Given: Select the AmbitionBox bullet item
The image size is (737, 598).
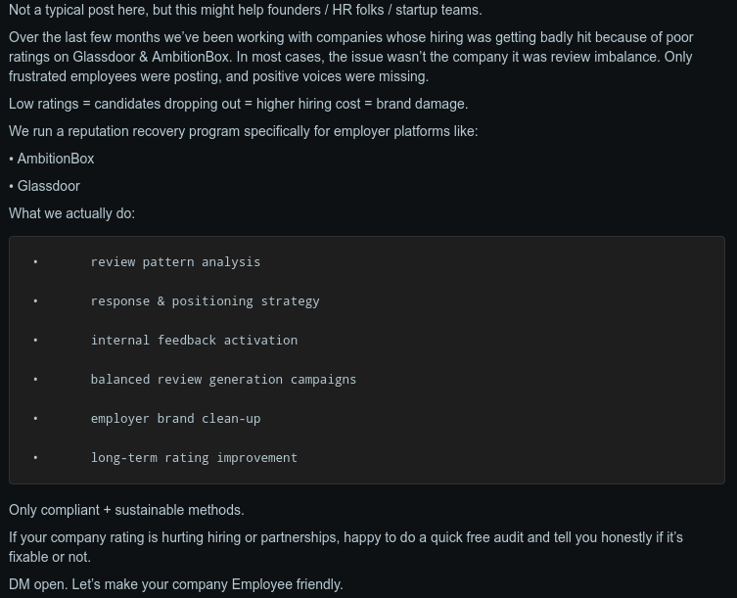Looking at the screenshot, I should (x=56, y=159).
